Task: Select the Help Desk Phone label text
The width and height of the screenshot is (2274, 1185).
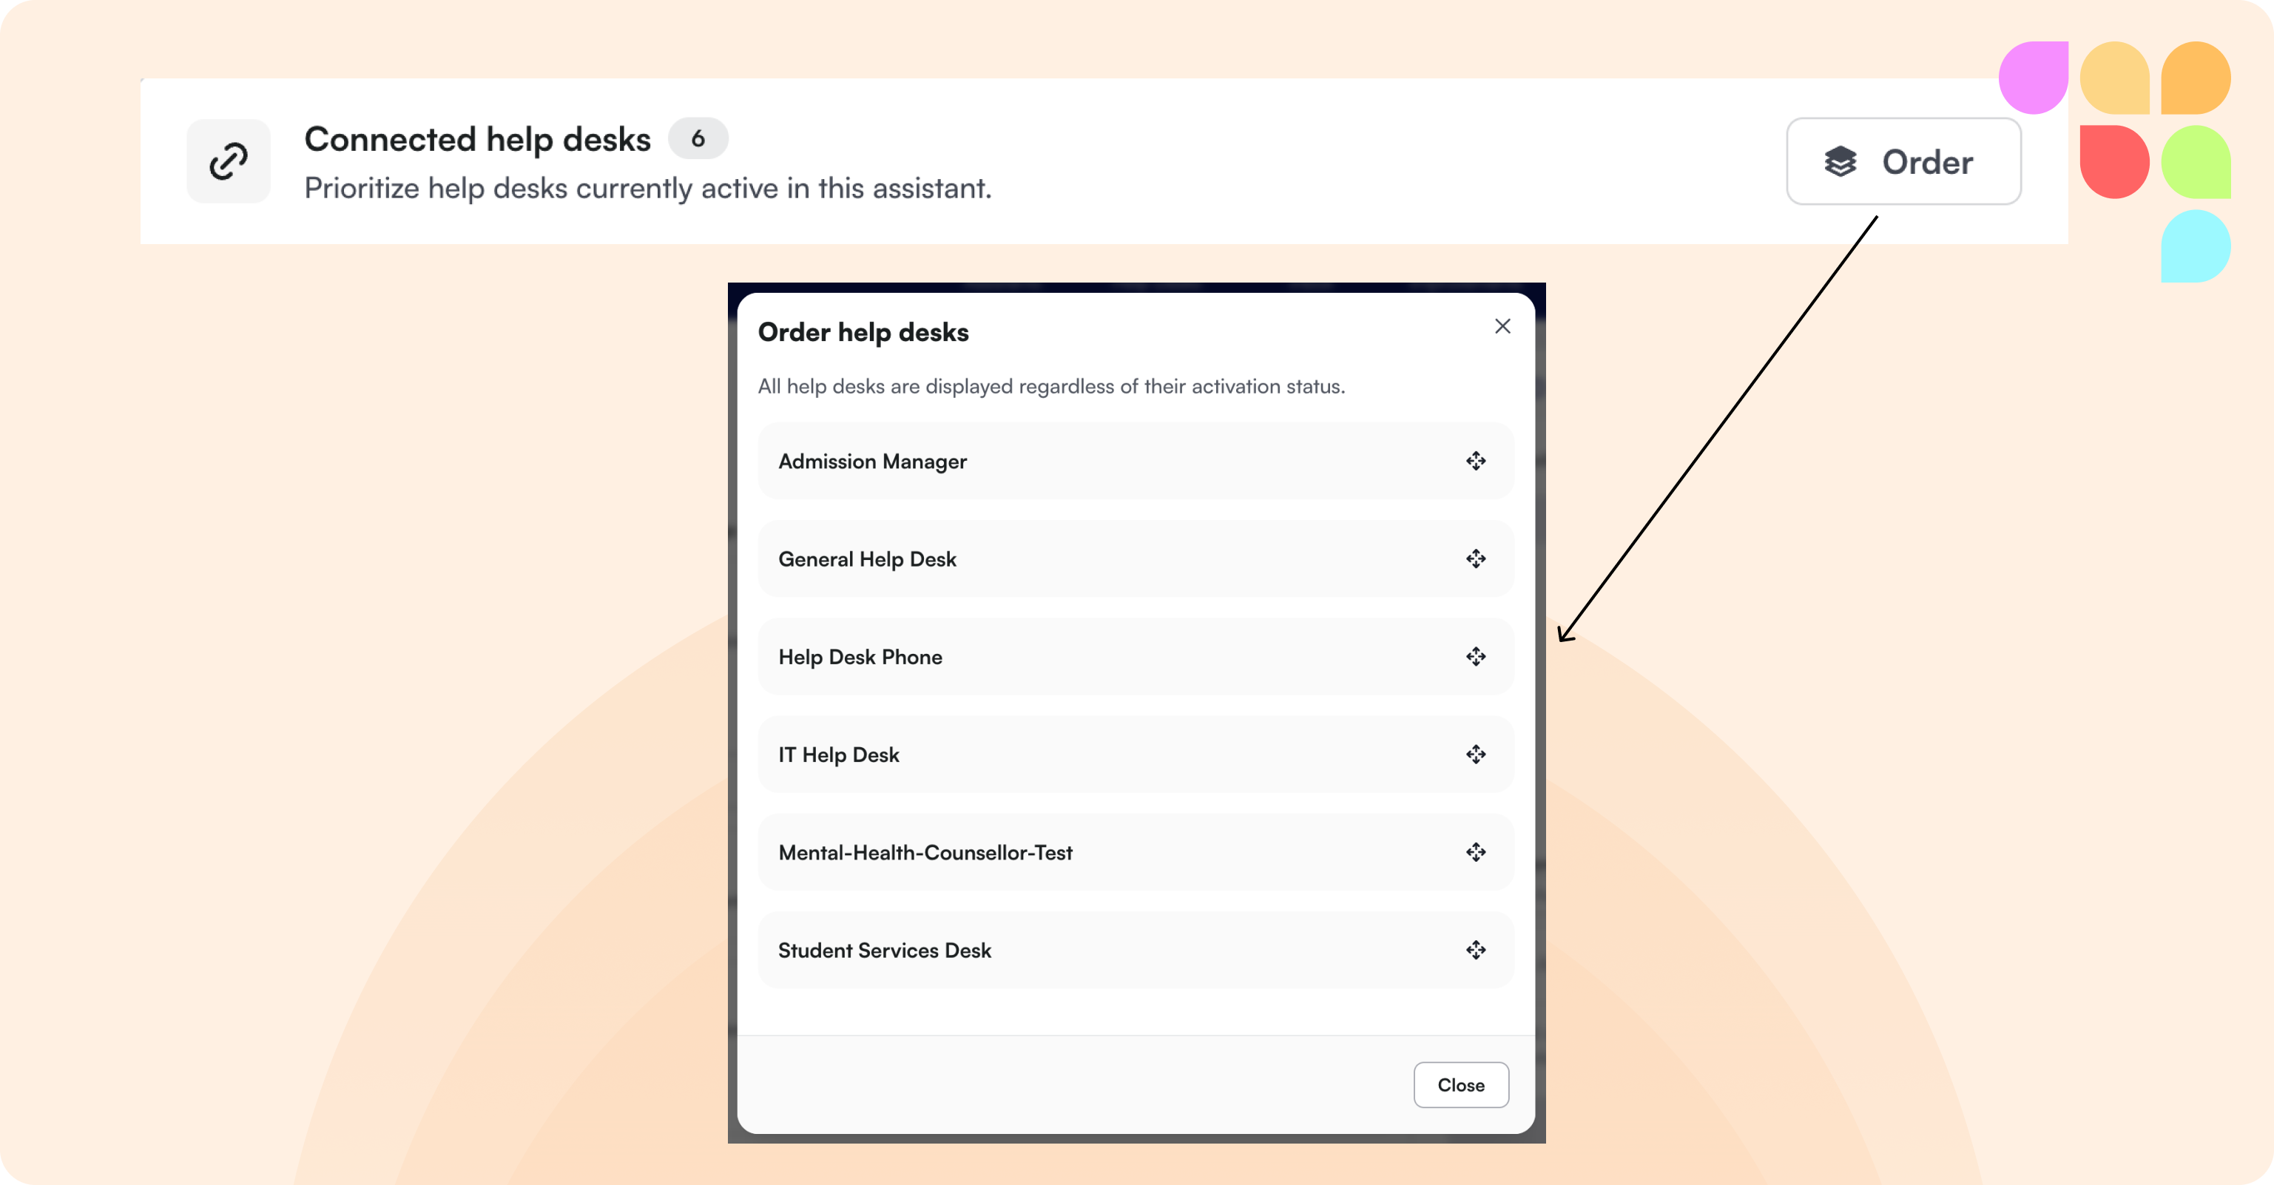Action: point(860,657)
